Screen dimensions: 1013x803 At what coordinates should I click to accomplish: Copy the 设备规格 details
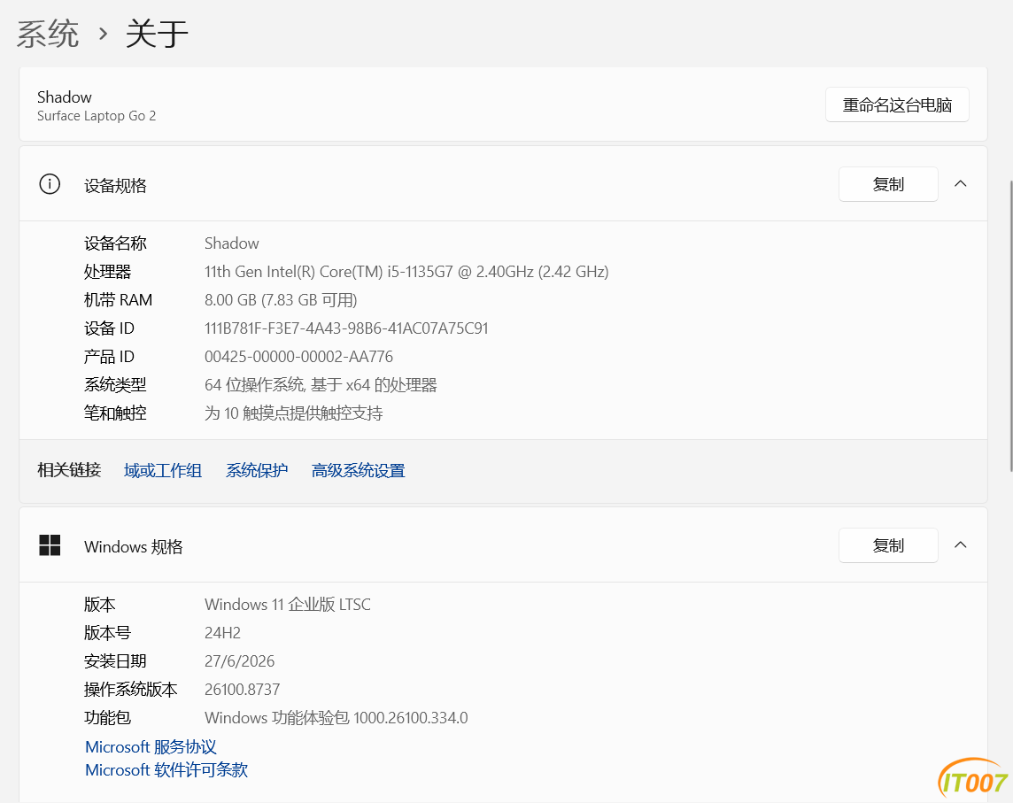(x=887, y=184)
